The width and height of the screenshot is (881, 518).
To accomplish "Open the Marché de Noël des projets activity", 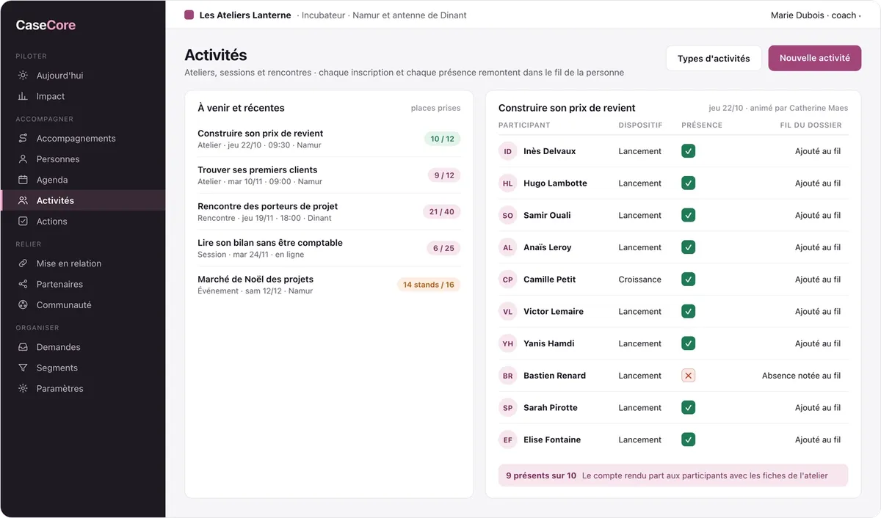I will (329, 285).
